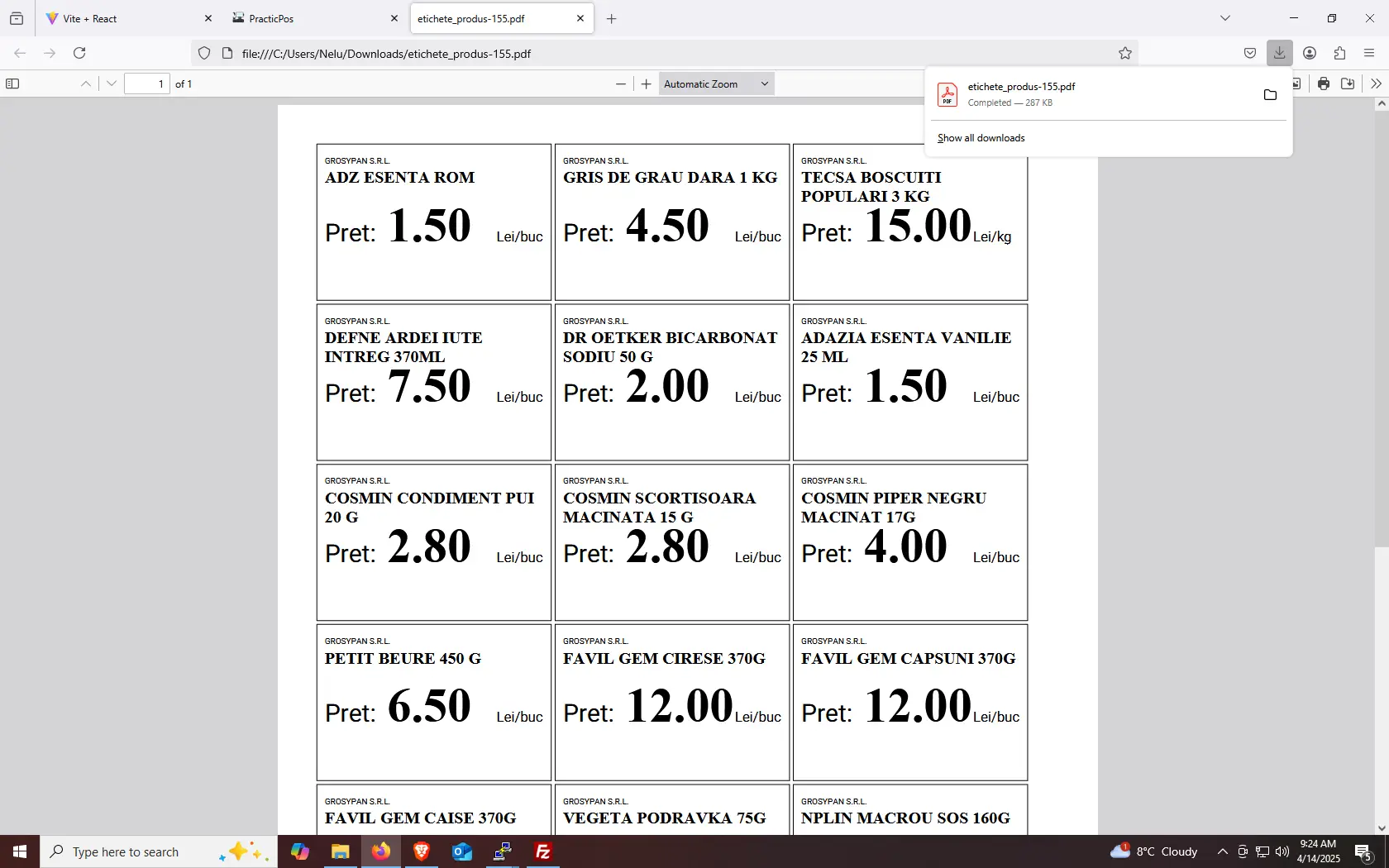Print the PDF using the printer icon

point(1324,83)
